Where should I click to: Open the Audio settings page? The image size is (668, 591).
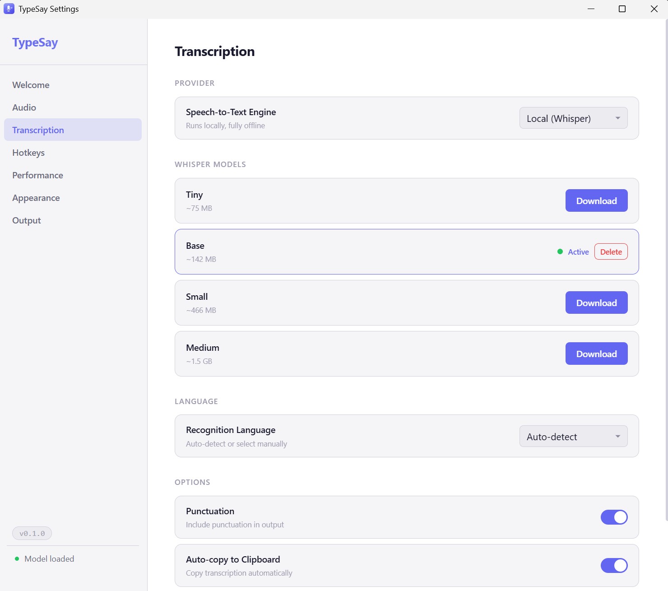(x=24, y=107)
